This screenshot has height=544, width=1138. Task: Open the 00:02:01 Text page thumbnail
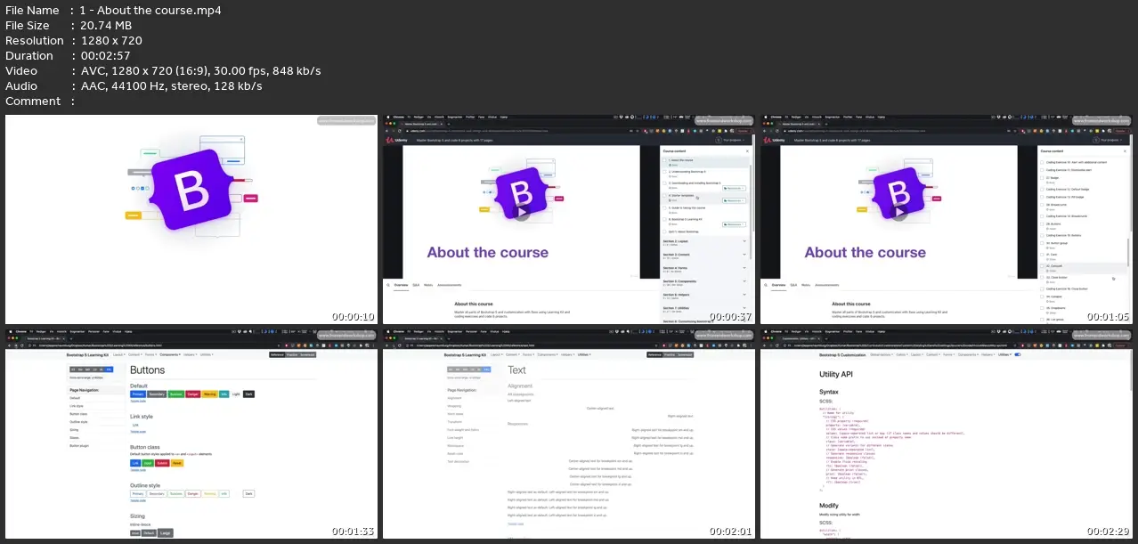[567, 436]
